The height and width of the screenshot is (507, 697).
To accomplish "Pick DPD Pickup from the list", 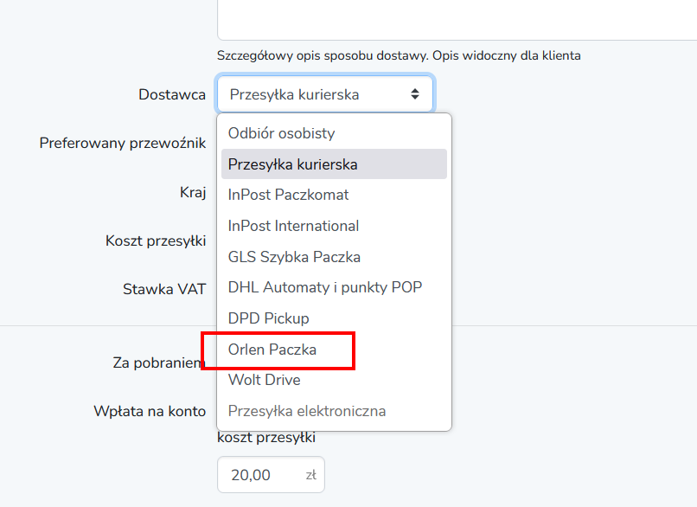I will pos(268,318).
